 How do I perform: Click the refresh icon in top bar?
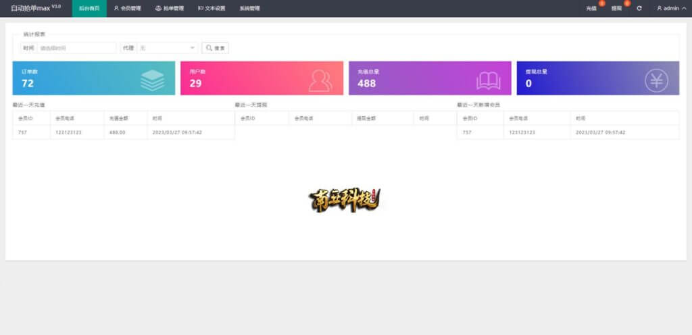coord(639,8)
